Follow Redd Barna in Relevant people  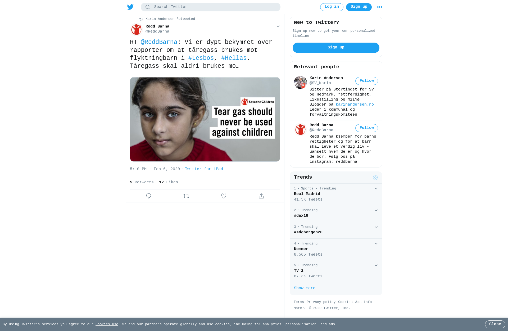pos(366,128)
